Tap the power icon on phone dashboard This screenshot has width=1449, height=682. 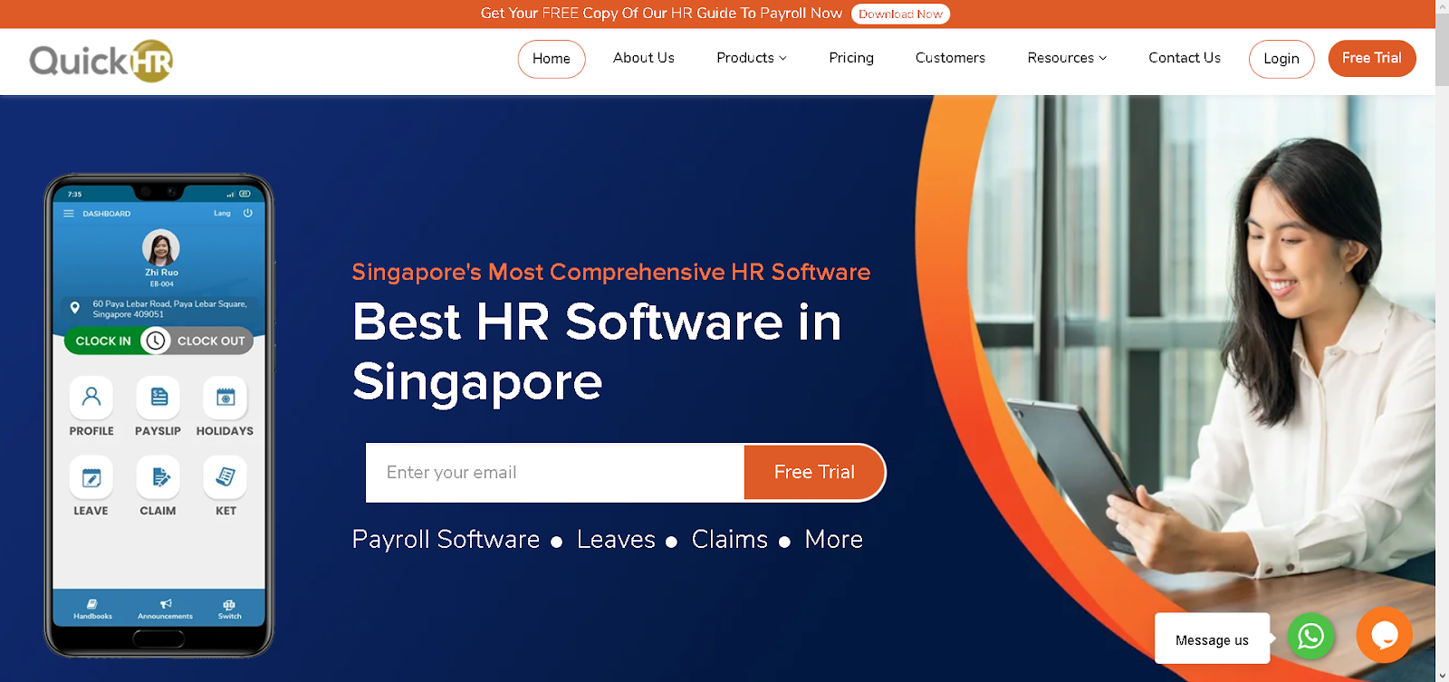247,213
